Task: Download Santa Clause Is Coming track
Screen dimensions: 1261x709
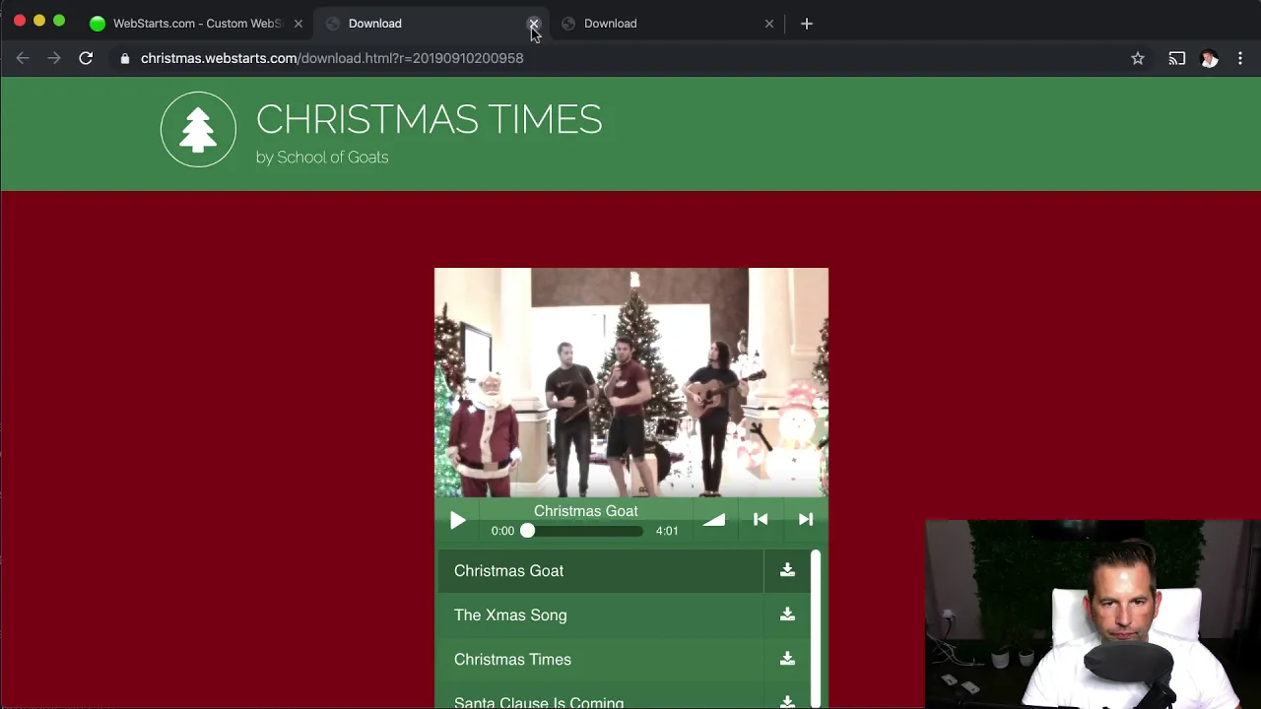Action: (787, 701)
